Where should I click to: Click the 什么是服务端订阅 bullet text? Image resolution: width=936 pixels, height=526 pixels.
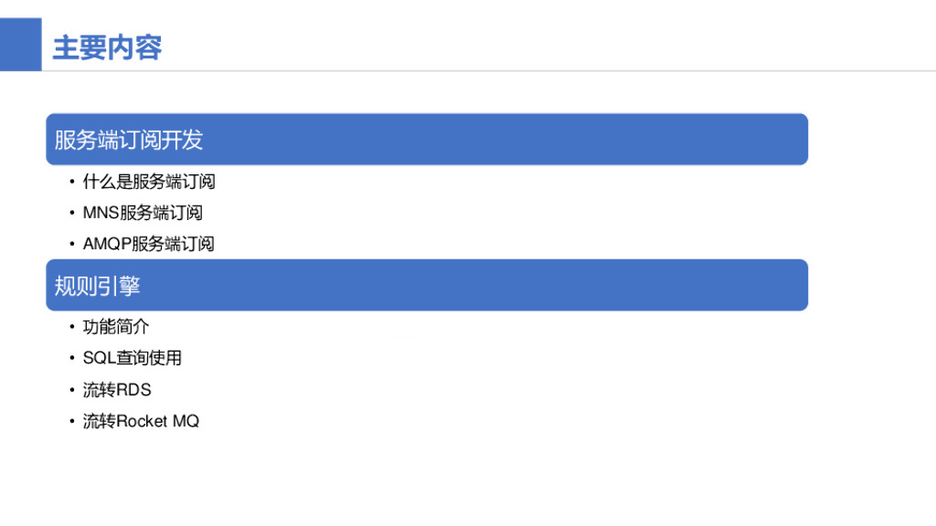coord(149,182)
